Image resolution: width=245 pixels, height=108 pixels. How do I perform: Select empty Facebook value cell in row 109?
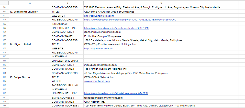tap(161, 53)
